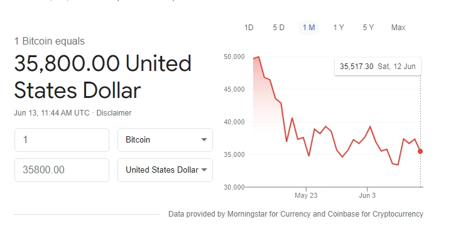Open the Disclaimer link
Image resolution: width=463 pixels, height=243 pixels.
[114, 113]
